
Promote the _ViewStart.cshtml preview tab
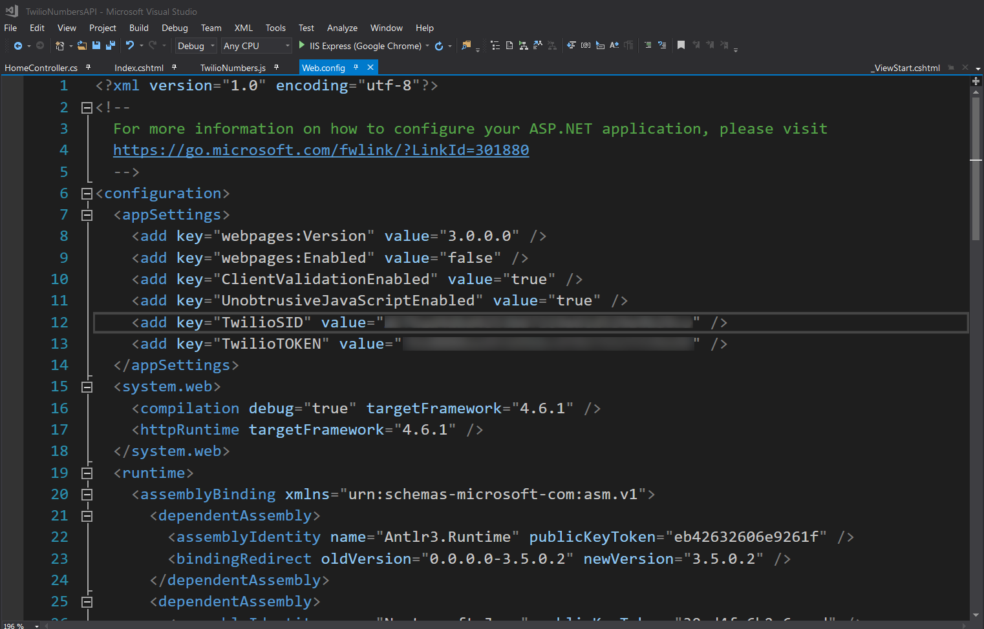click(x=951, y=67)
